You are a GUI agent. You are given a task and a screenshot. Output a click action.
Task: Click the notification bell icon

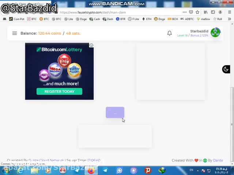[x=169, y=33]
